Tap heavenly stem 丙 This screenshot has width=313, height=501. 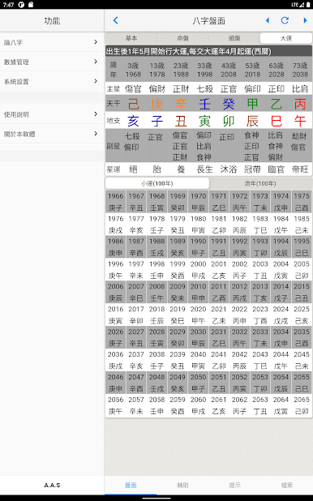click(300, 104)
